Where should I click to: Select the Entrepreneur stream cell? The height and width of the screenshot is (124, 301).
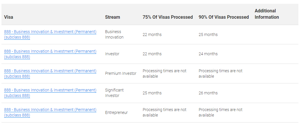click(116, 112)
